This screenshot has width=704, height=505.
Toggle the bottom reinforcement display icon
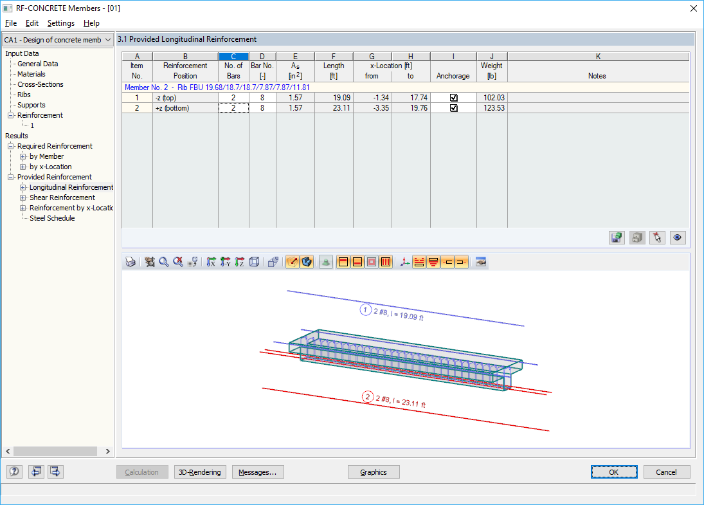(357, 262)
